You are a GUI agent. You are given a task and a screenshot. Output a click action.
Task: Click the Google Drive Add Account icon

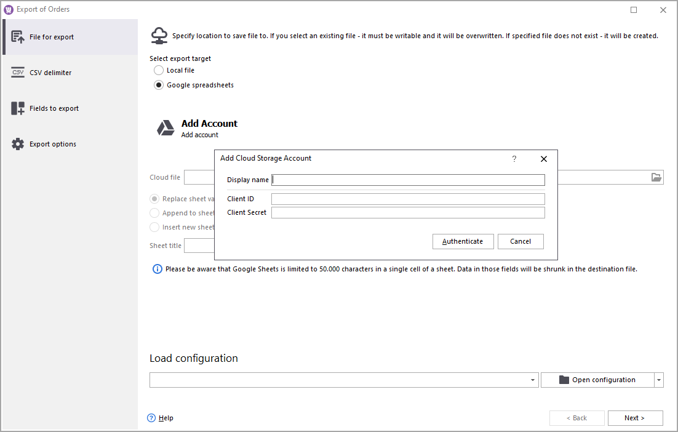tap(166, 128)
